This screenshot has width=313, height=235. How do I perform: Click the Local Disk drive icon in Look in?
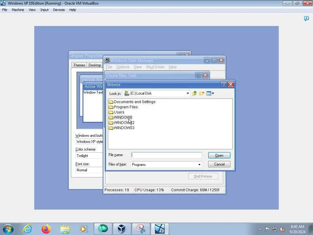click(x=127, y=93)
